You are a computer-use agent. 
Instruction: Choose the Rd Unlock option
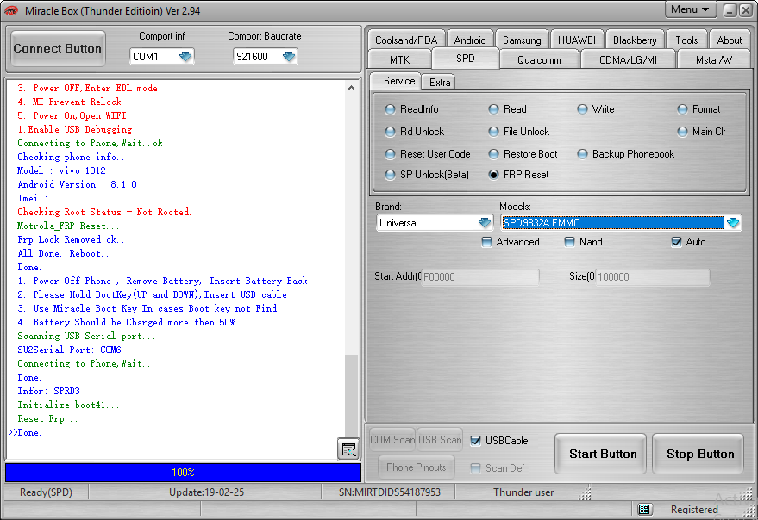pos(390,132)
